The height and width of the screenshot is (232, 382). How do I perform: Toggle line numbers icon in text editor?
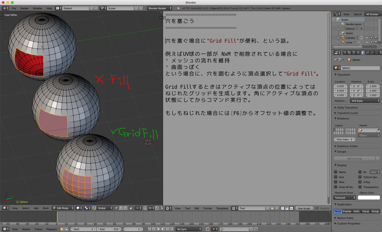(x=282, y=208)
